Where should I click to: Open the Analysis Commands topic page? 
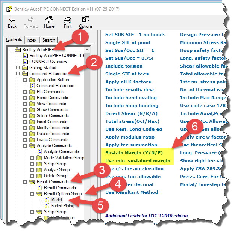61,152
